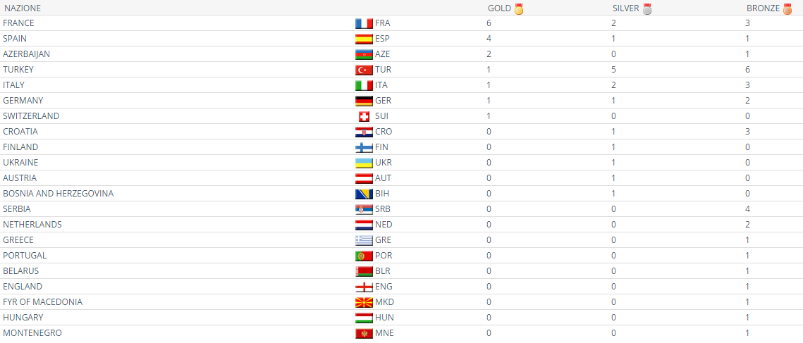803x343 pixels.
Task: Click the France flag icon
Action: (x=364, y=23)
